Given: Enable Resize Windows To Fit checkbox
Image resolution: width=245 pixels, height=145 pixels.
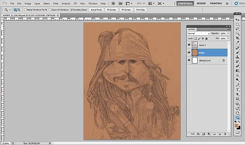Looking at the screenshot, I should (25, 10).
